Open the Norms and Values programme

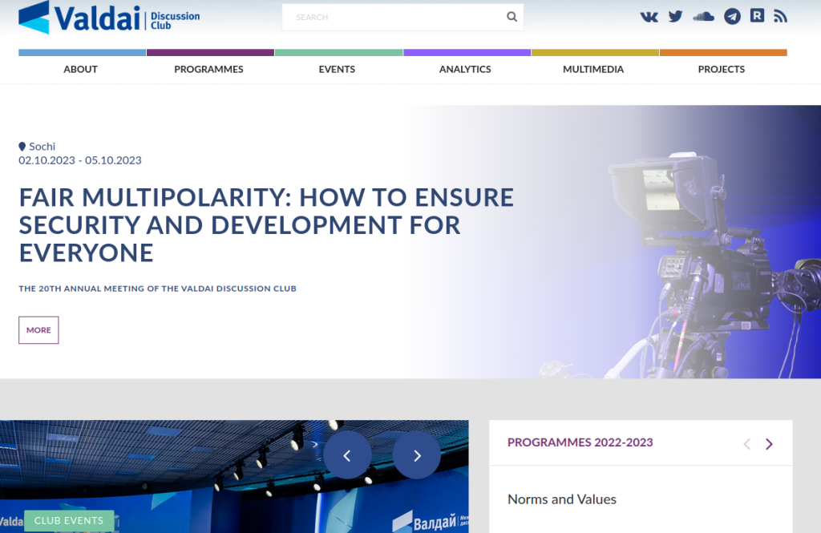562,499
